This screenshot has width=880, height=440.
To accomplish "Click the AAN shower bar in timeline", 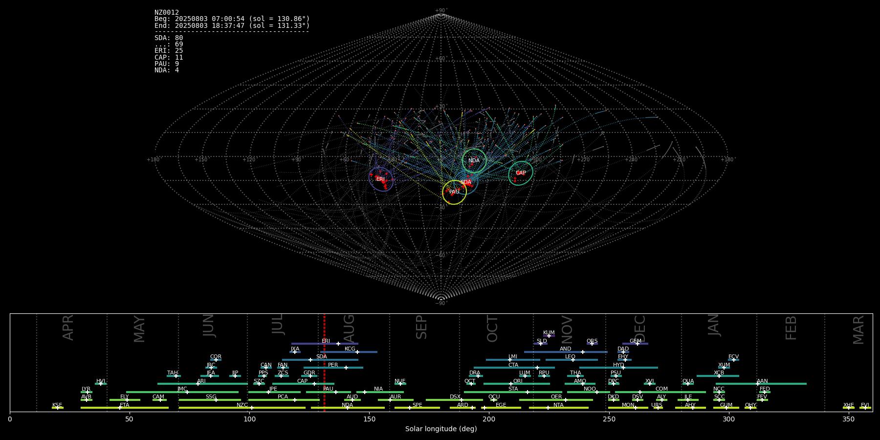I will 761,384.
